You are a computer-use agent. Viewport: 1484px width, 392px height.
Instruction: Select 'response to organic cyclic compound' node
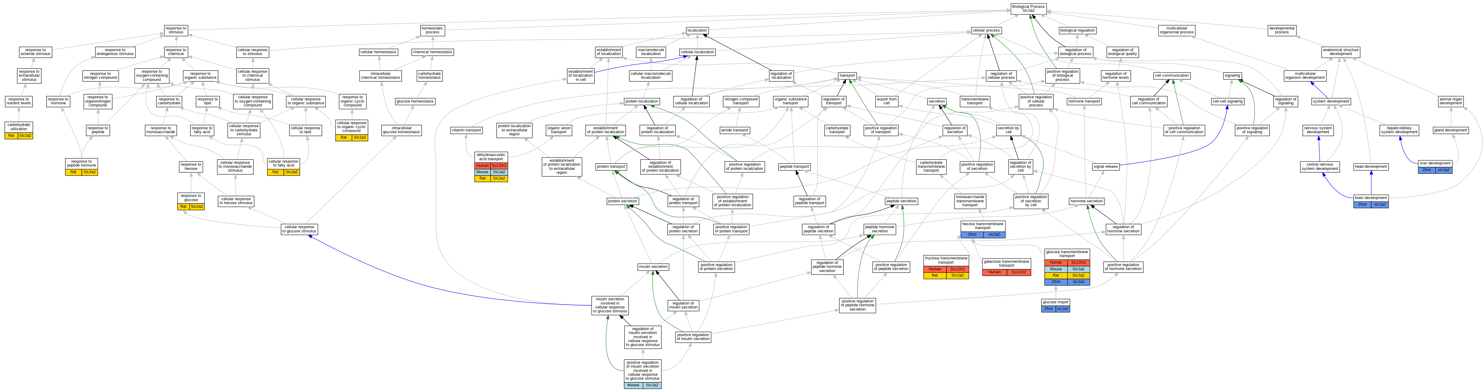coord(353,101)
